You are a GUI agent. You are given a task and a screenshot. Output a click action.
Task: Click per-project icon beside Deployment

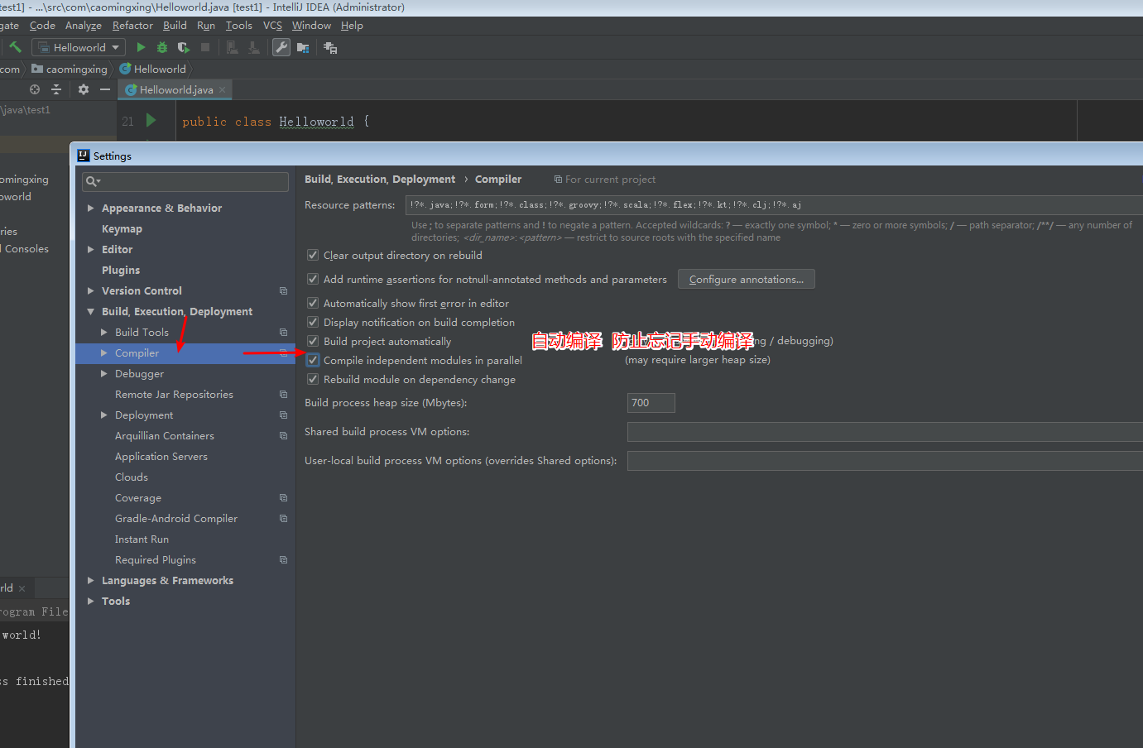[x=283, y=415]
